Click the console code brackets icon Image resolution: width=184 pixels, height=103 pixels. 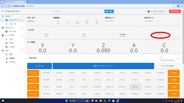click(6, 24)
